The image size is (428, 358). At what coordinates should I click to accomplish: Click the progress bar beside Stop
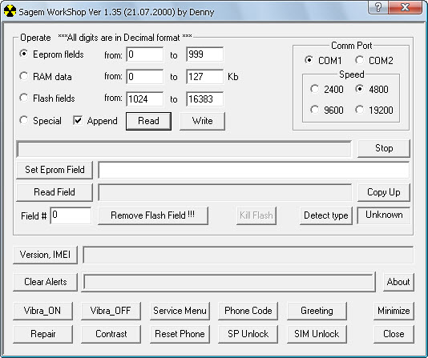[184, 149]
